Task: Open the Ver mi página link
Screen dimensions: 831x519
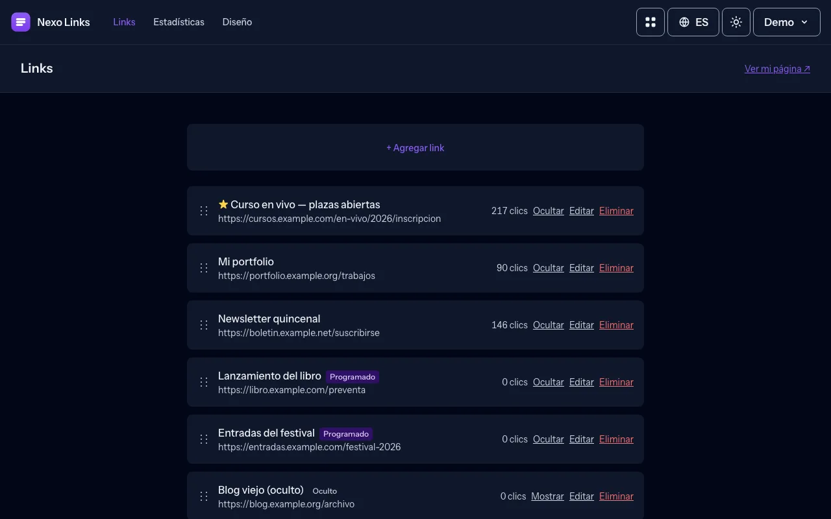Action: click(777, 69)
